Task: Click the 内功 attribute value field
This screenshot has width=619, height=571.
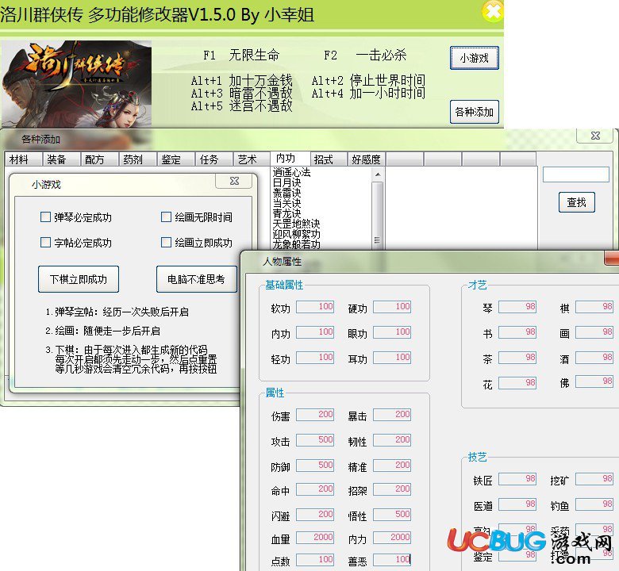Action: (315, 331)
